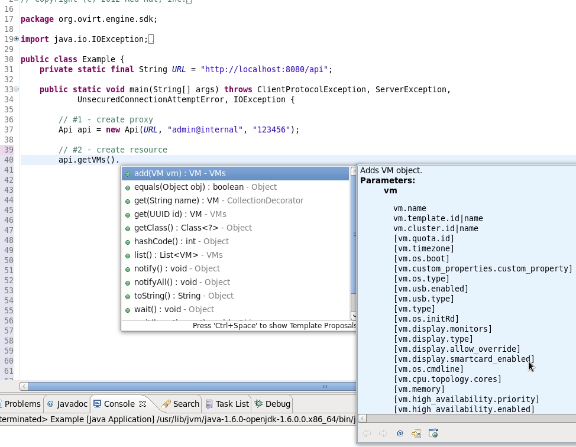Viewport: 576px width, 447px height.
Task: Open the Javadoc tab
Action: (x=68, y=404)
